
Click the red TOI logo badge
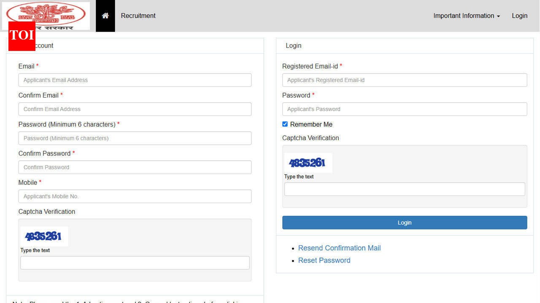[22, 36]
